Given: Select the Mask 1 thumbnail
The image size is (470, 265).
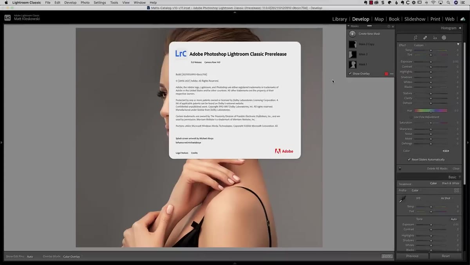Looking at the screenshot, I should click(x=352, y=64).
